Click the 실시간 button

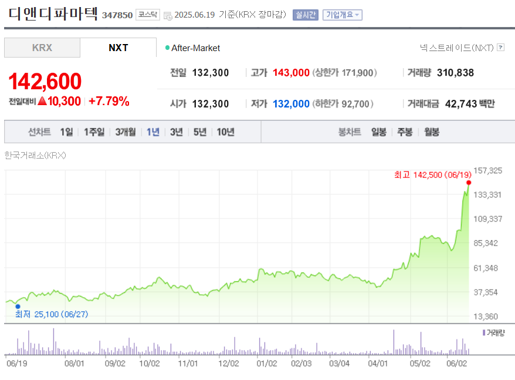305,15
